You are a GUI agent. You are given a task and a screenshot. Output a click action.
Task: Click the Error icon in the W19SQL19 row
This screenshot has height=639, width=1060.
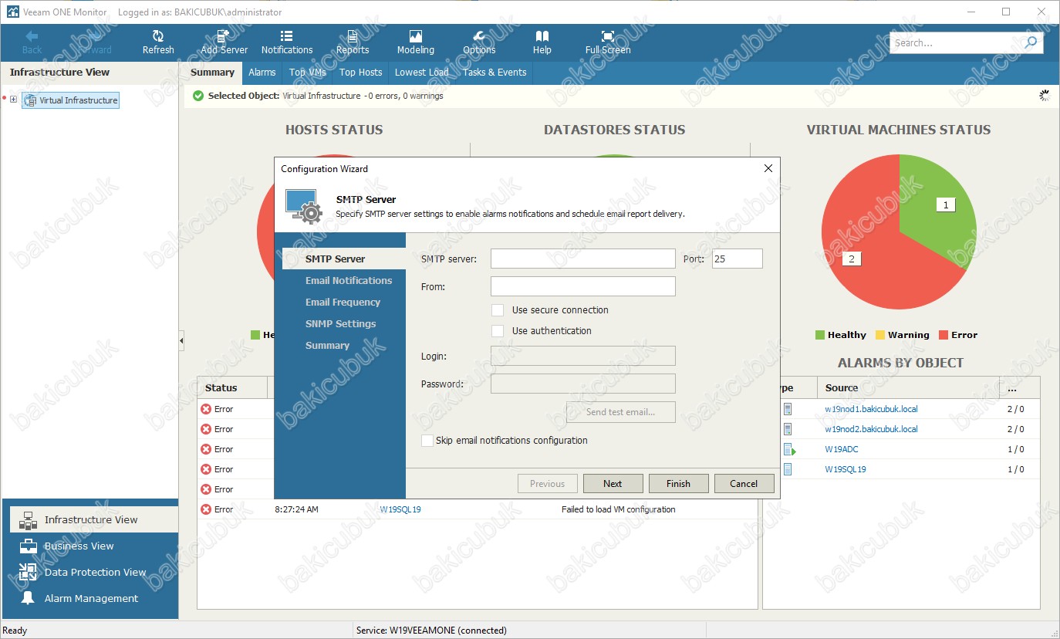click(x=206, y=509)
